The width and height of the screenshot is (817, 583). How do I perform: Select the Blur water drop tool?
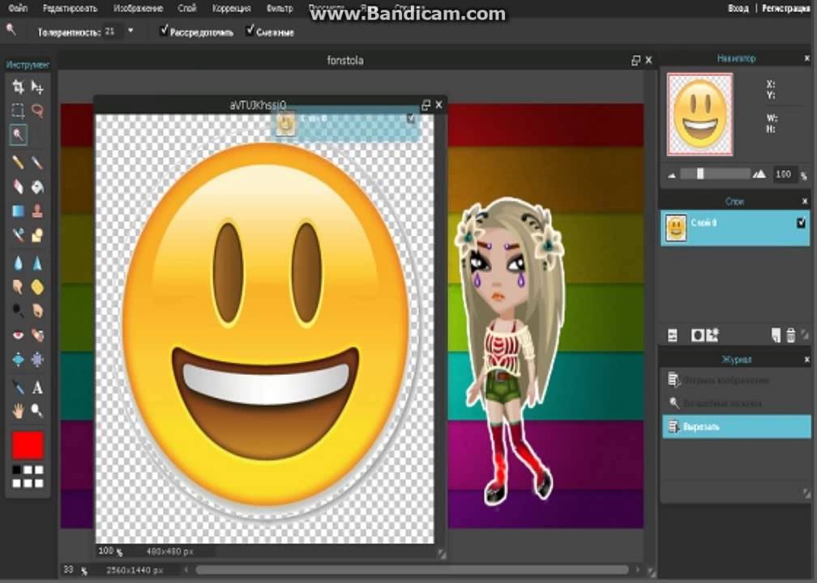(x=18, y=263)
